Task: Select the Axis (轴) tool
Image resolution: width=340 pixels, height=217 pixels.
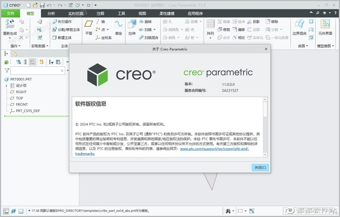Action: pyautogui.click(x=100, y=22)
